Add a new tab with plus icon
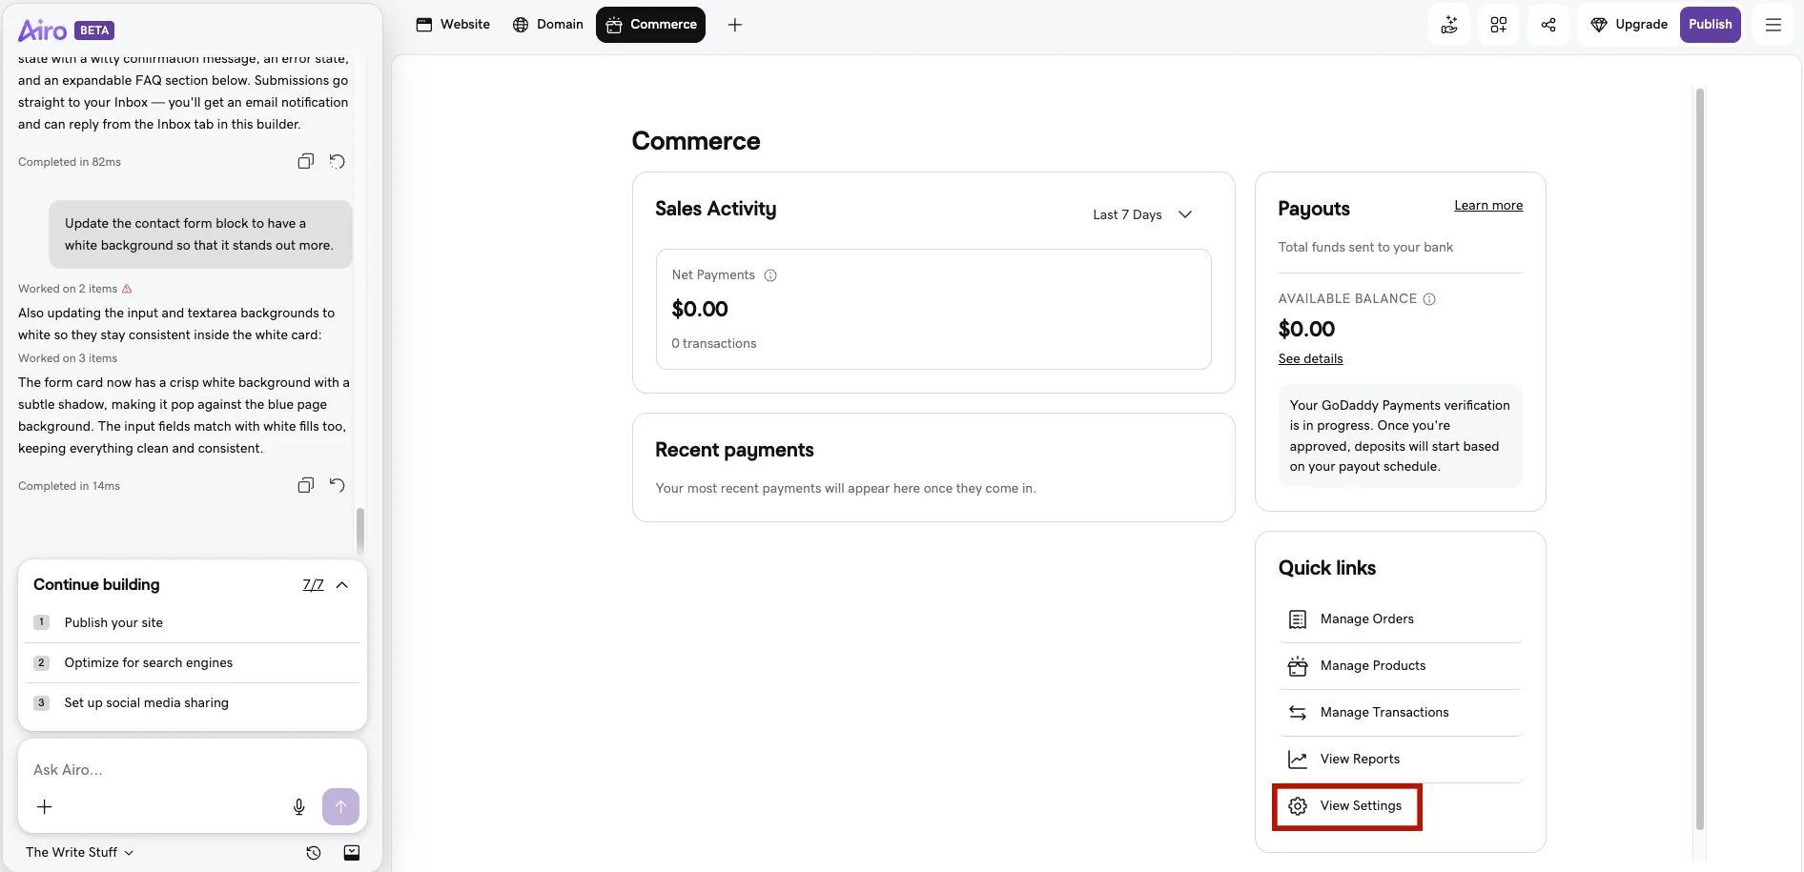 point(734,25)
